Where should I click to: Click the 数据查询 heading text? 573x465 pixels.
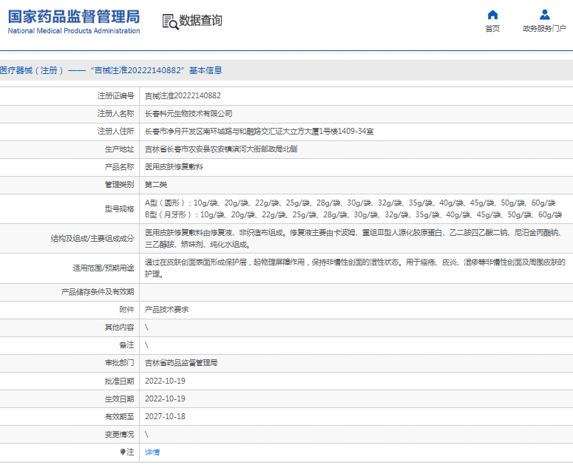pos(200,21)
